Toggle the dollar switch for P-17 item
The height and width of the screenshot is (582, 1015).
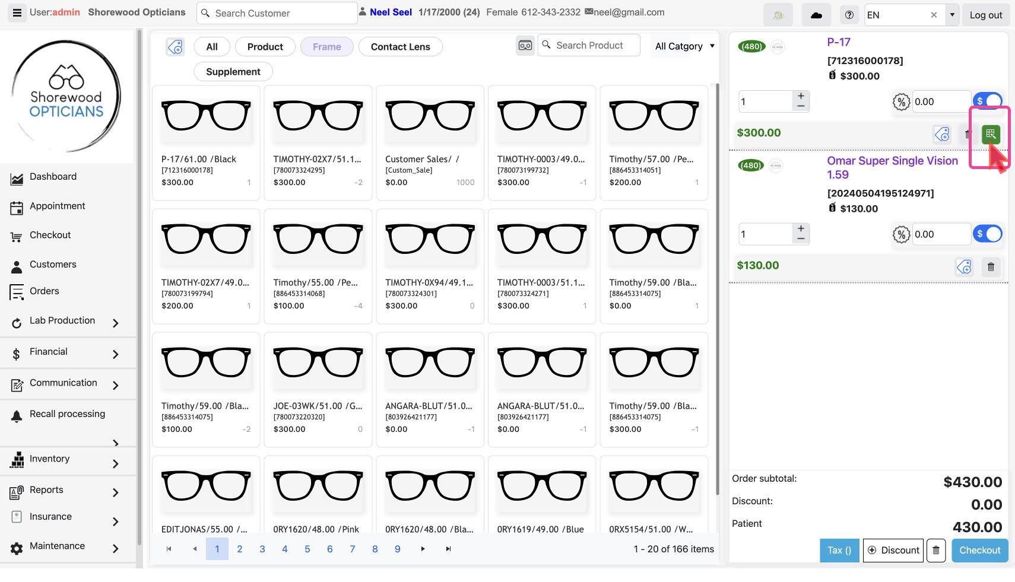tap(988, 101)
